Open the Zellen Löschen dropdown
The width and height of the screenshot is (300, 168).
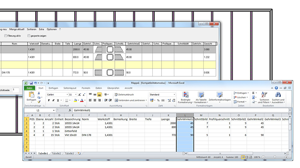241,97
